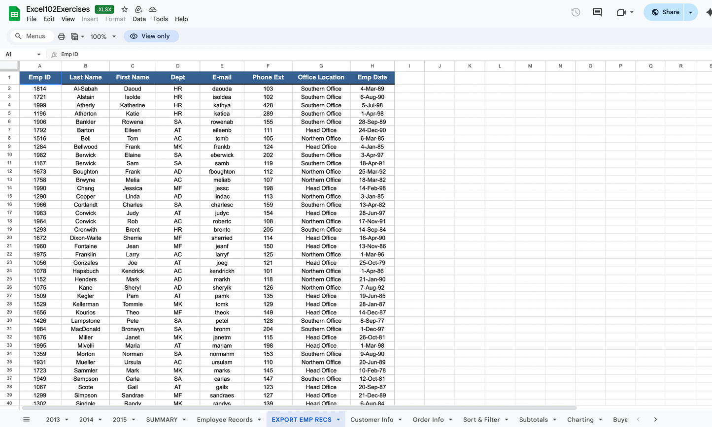Click the Name Box dropdown arrow

tap(39, 55)
